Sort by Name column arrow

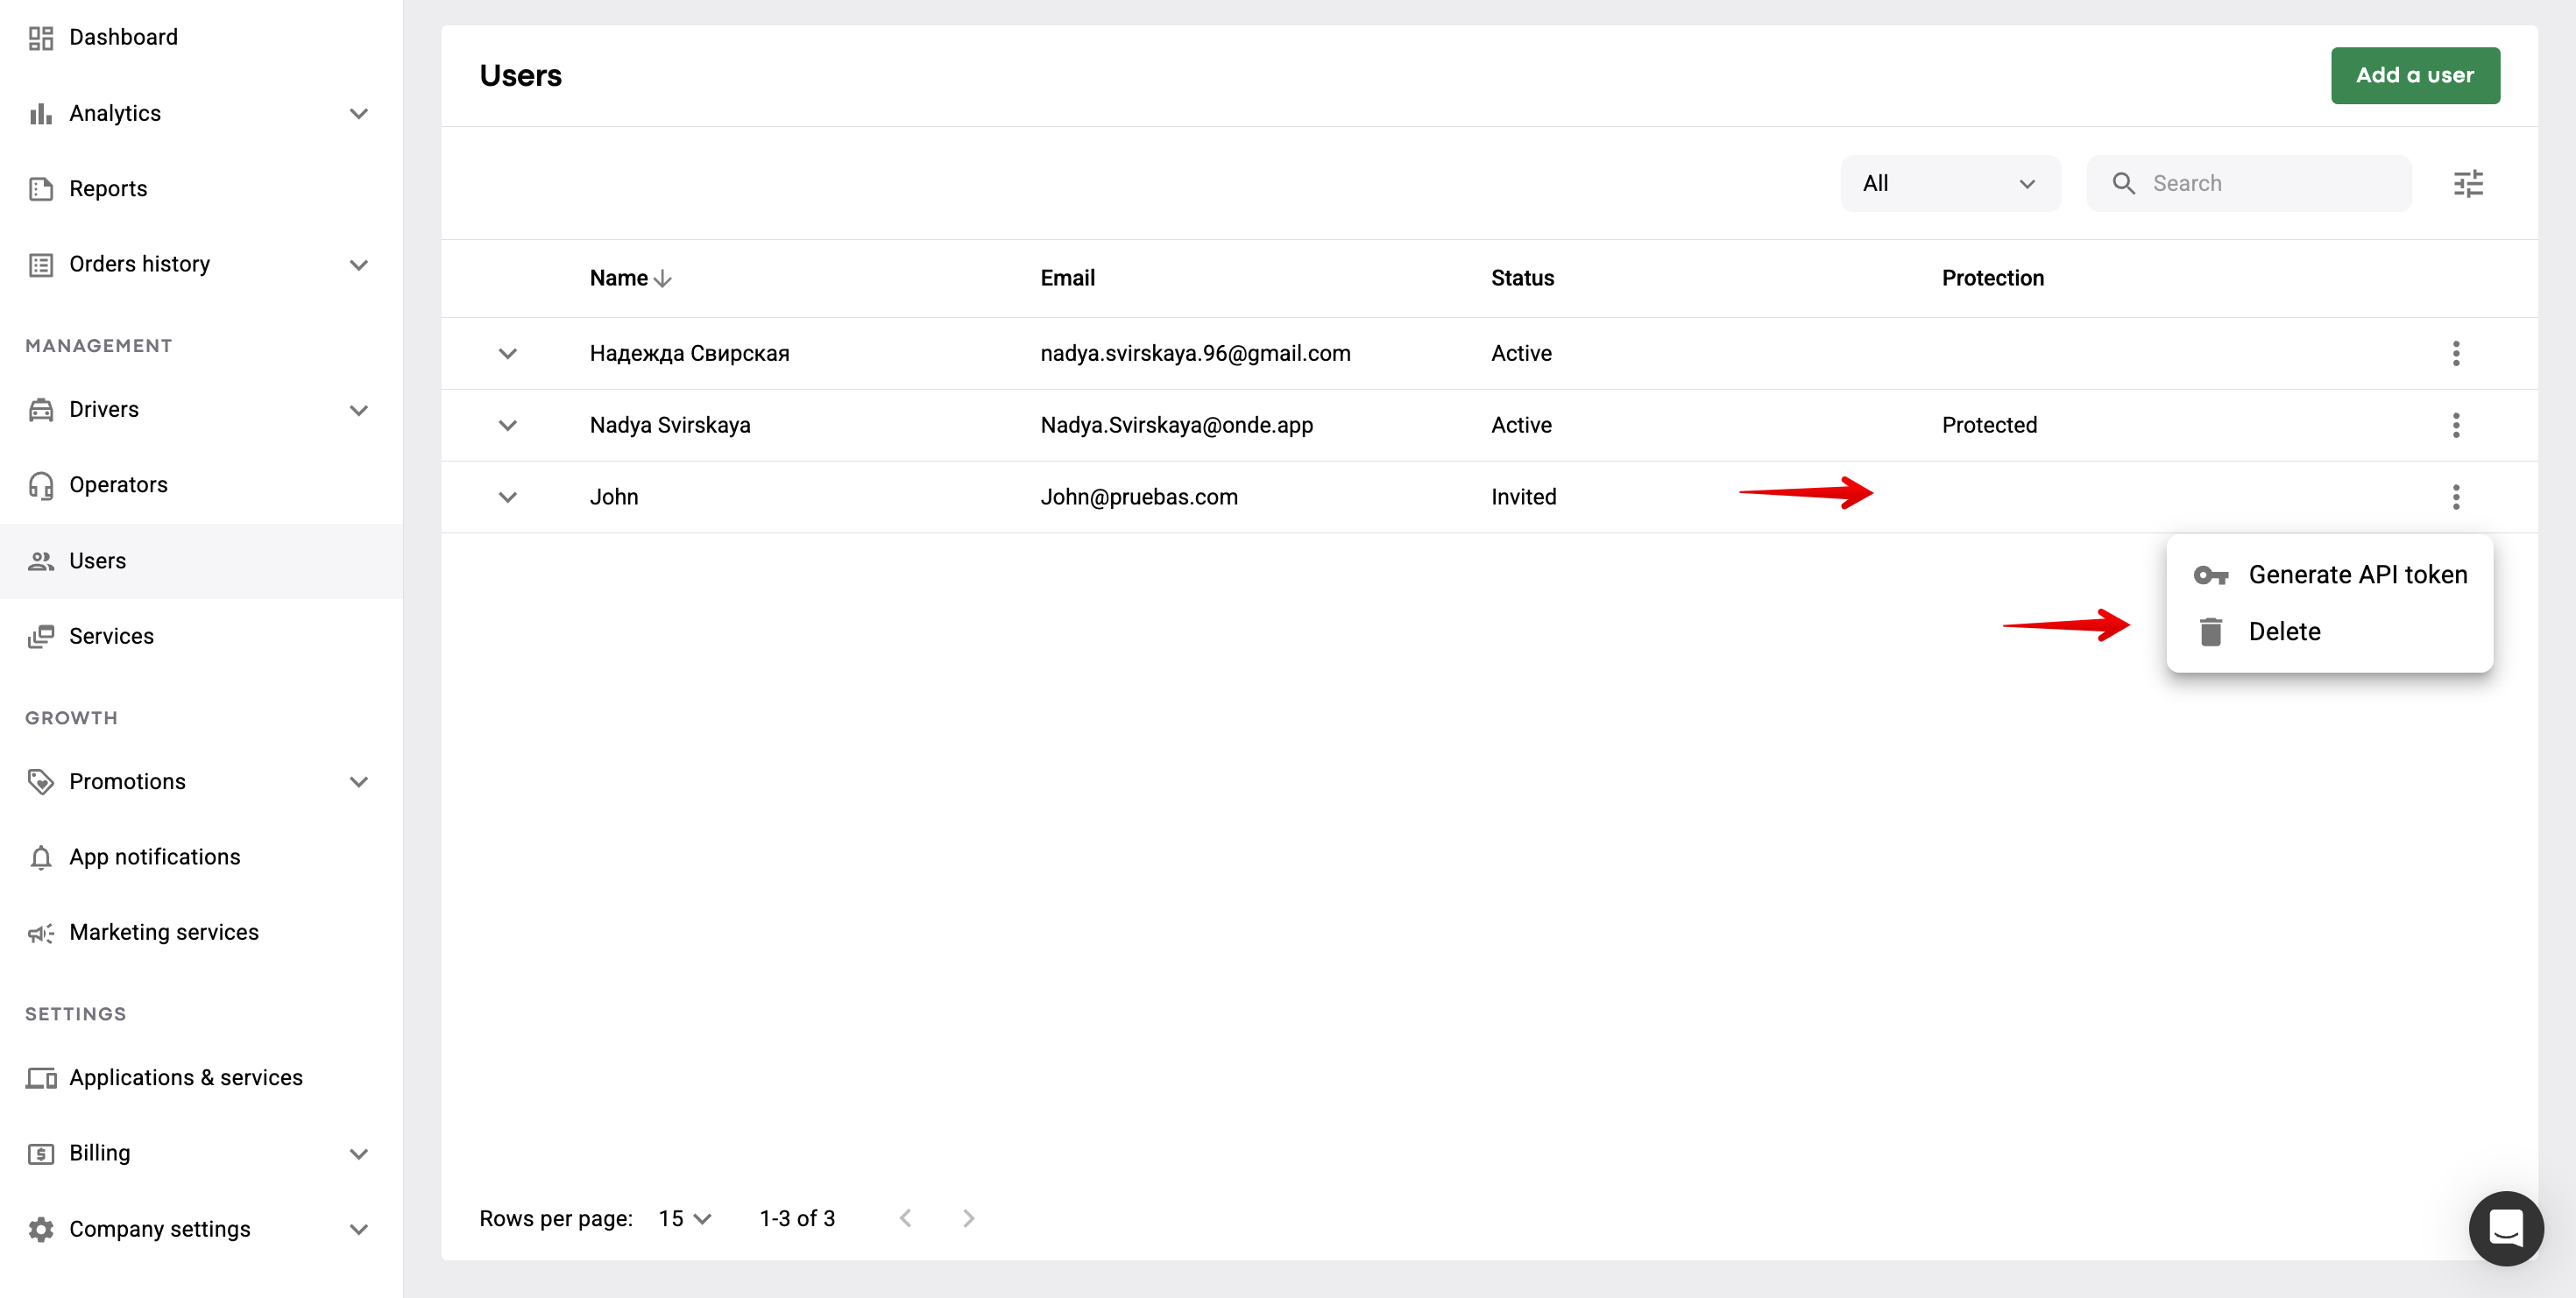(662, 279)
